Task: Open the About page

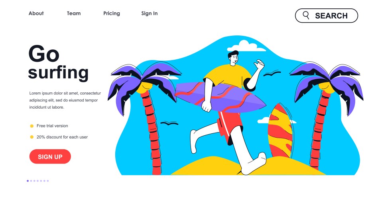Action: pyautogui.click(x=36, y=13)
